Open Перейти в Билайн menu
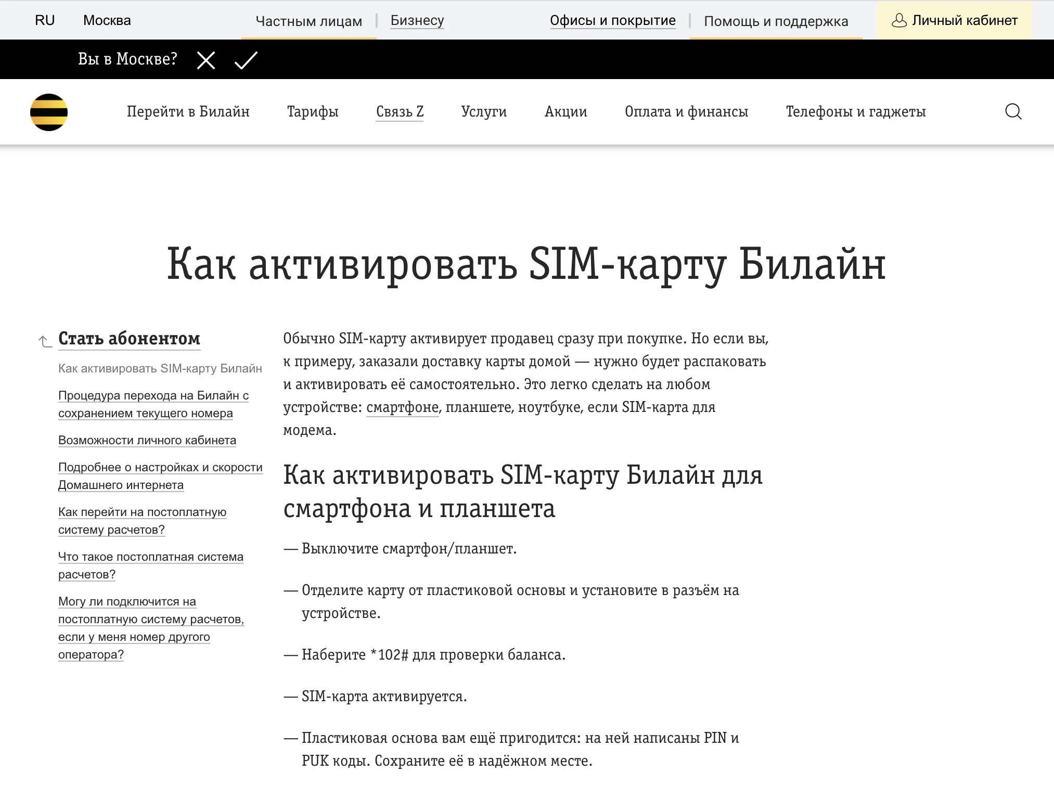The height and width of the screenshot is (799, 1054). pyautogui.click(x=188, y=112)
